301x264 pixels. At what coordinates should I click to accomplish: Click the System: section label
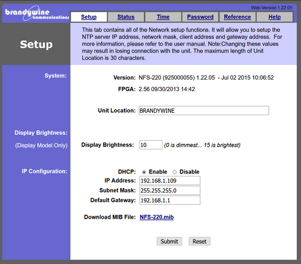(x=56, y=75)
